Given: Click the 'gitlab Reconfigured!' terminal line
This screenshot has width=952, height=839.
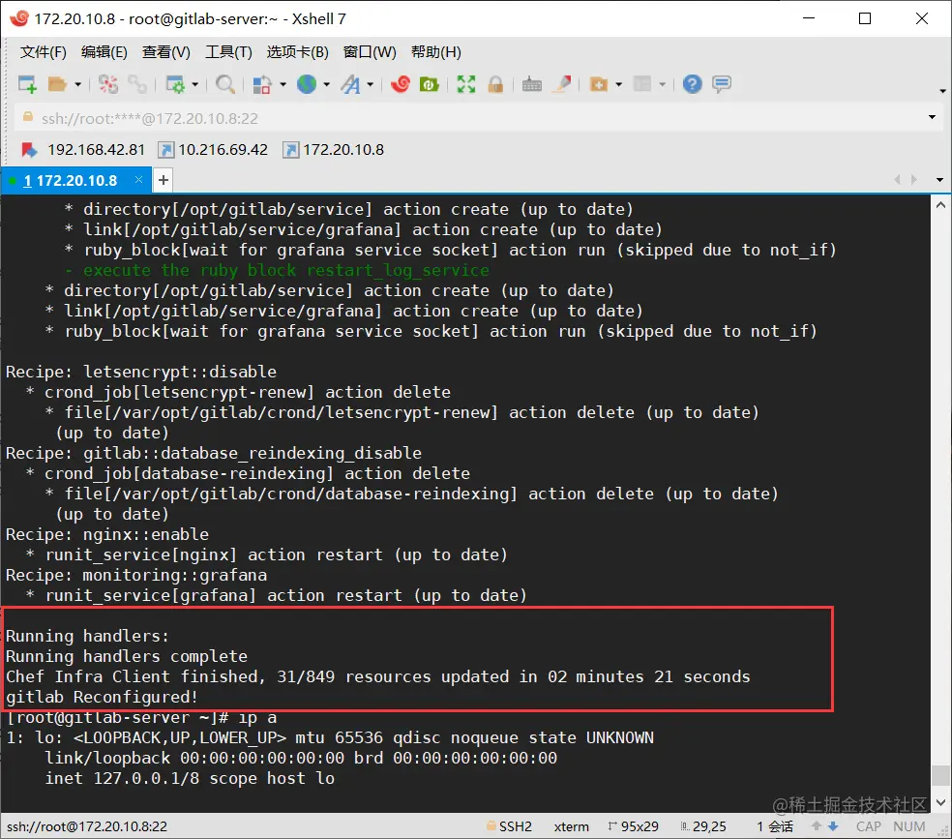Looking at the screenshot, I should [102, 697].
